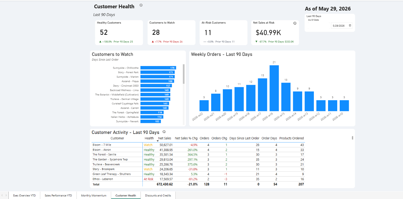403x199 pixels.
Task: Select the Customers to Watch card showing 28
Action: pyautogui.click(x=171, y=33)
